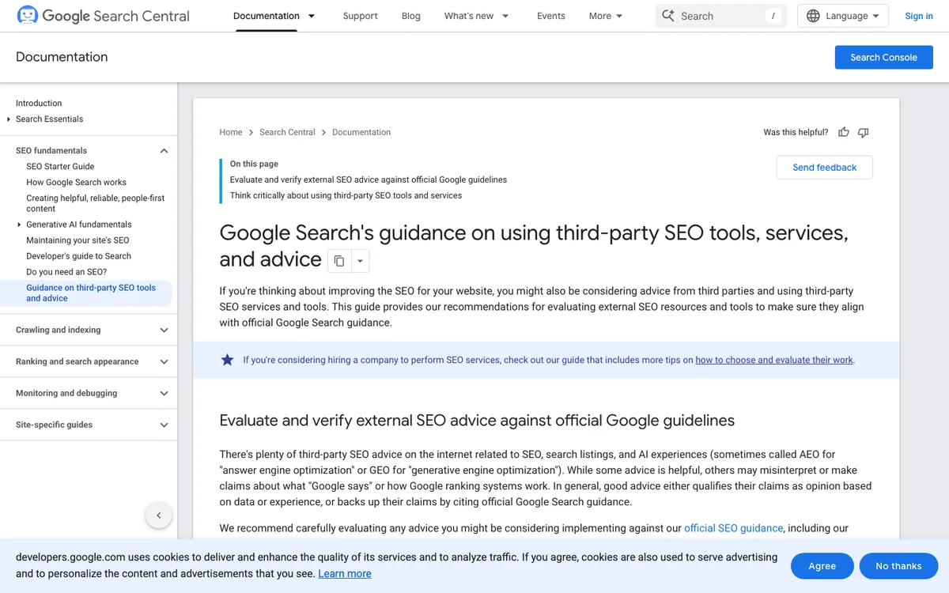Go to Home breadcrumb
The width and height of the screenshot is (949, 593).
tap(231, 132)
